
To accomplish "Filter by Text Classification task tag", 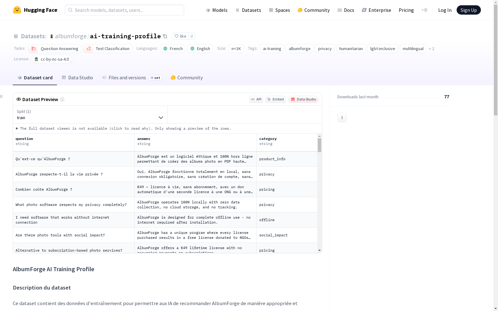I will (x=108, y=49).
